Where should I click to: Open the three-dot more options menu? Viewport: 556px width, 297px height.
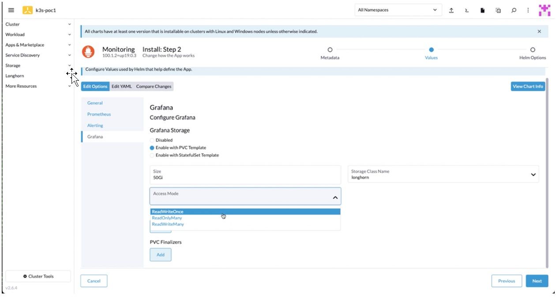[528, 10]
